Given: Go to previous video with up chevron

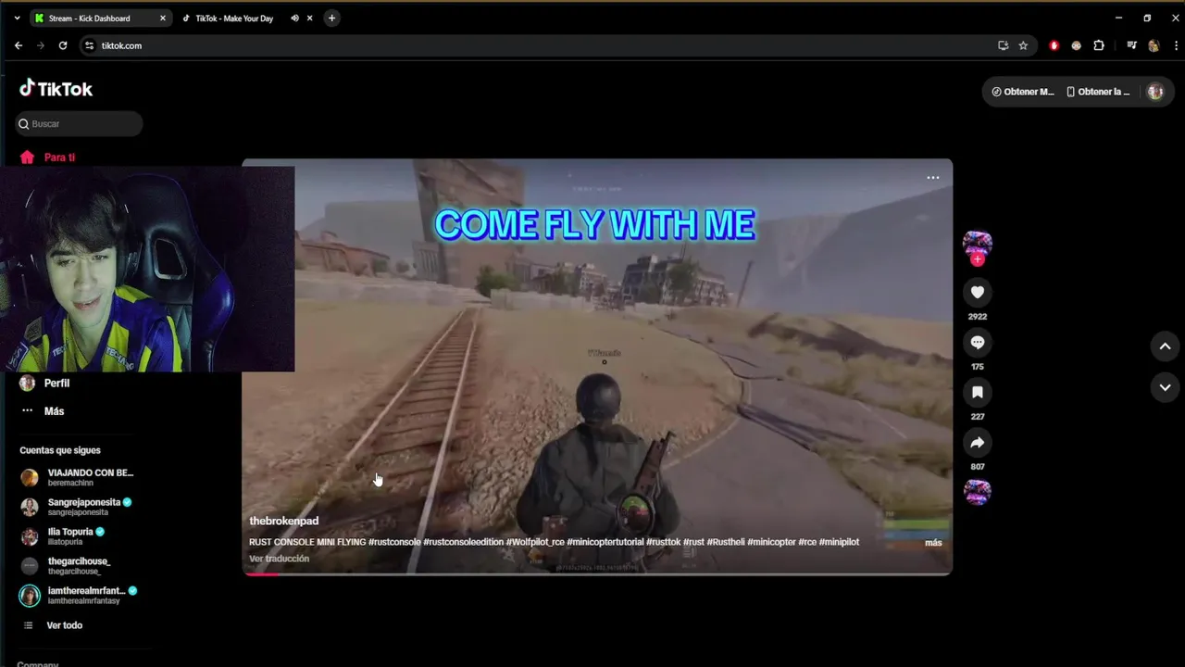Looking at the screenshot, I should pos(1165,346).
